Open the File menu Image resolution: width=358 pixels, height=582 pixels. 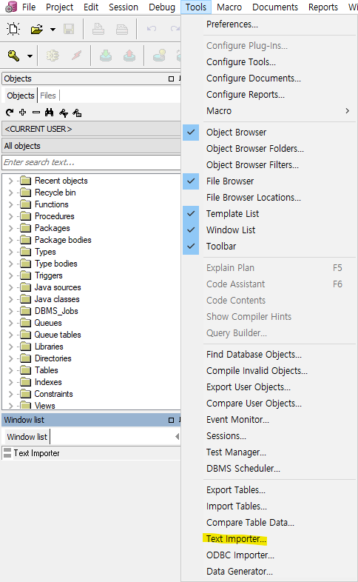click(x=29, y=7)
